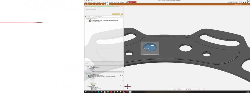Open the ANSICHT menu

[95, 2]
